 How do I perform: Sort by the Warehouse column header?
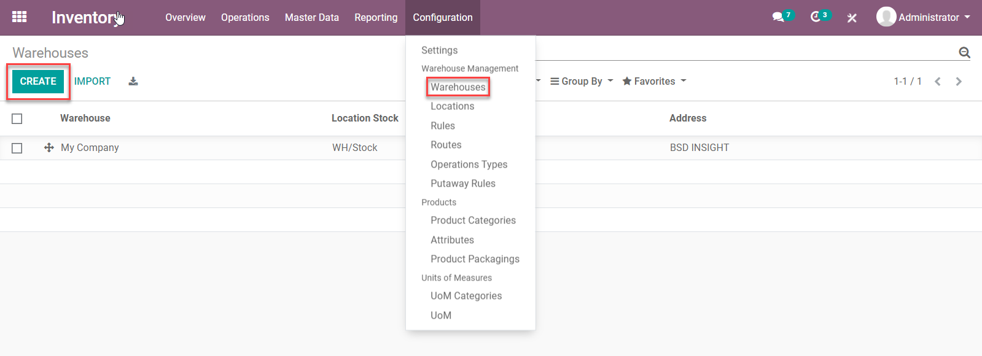click(x=85, y=118)
